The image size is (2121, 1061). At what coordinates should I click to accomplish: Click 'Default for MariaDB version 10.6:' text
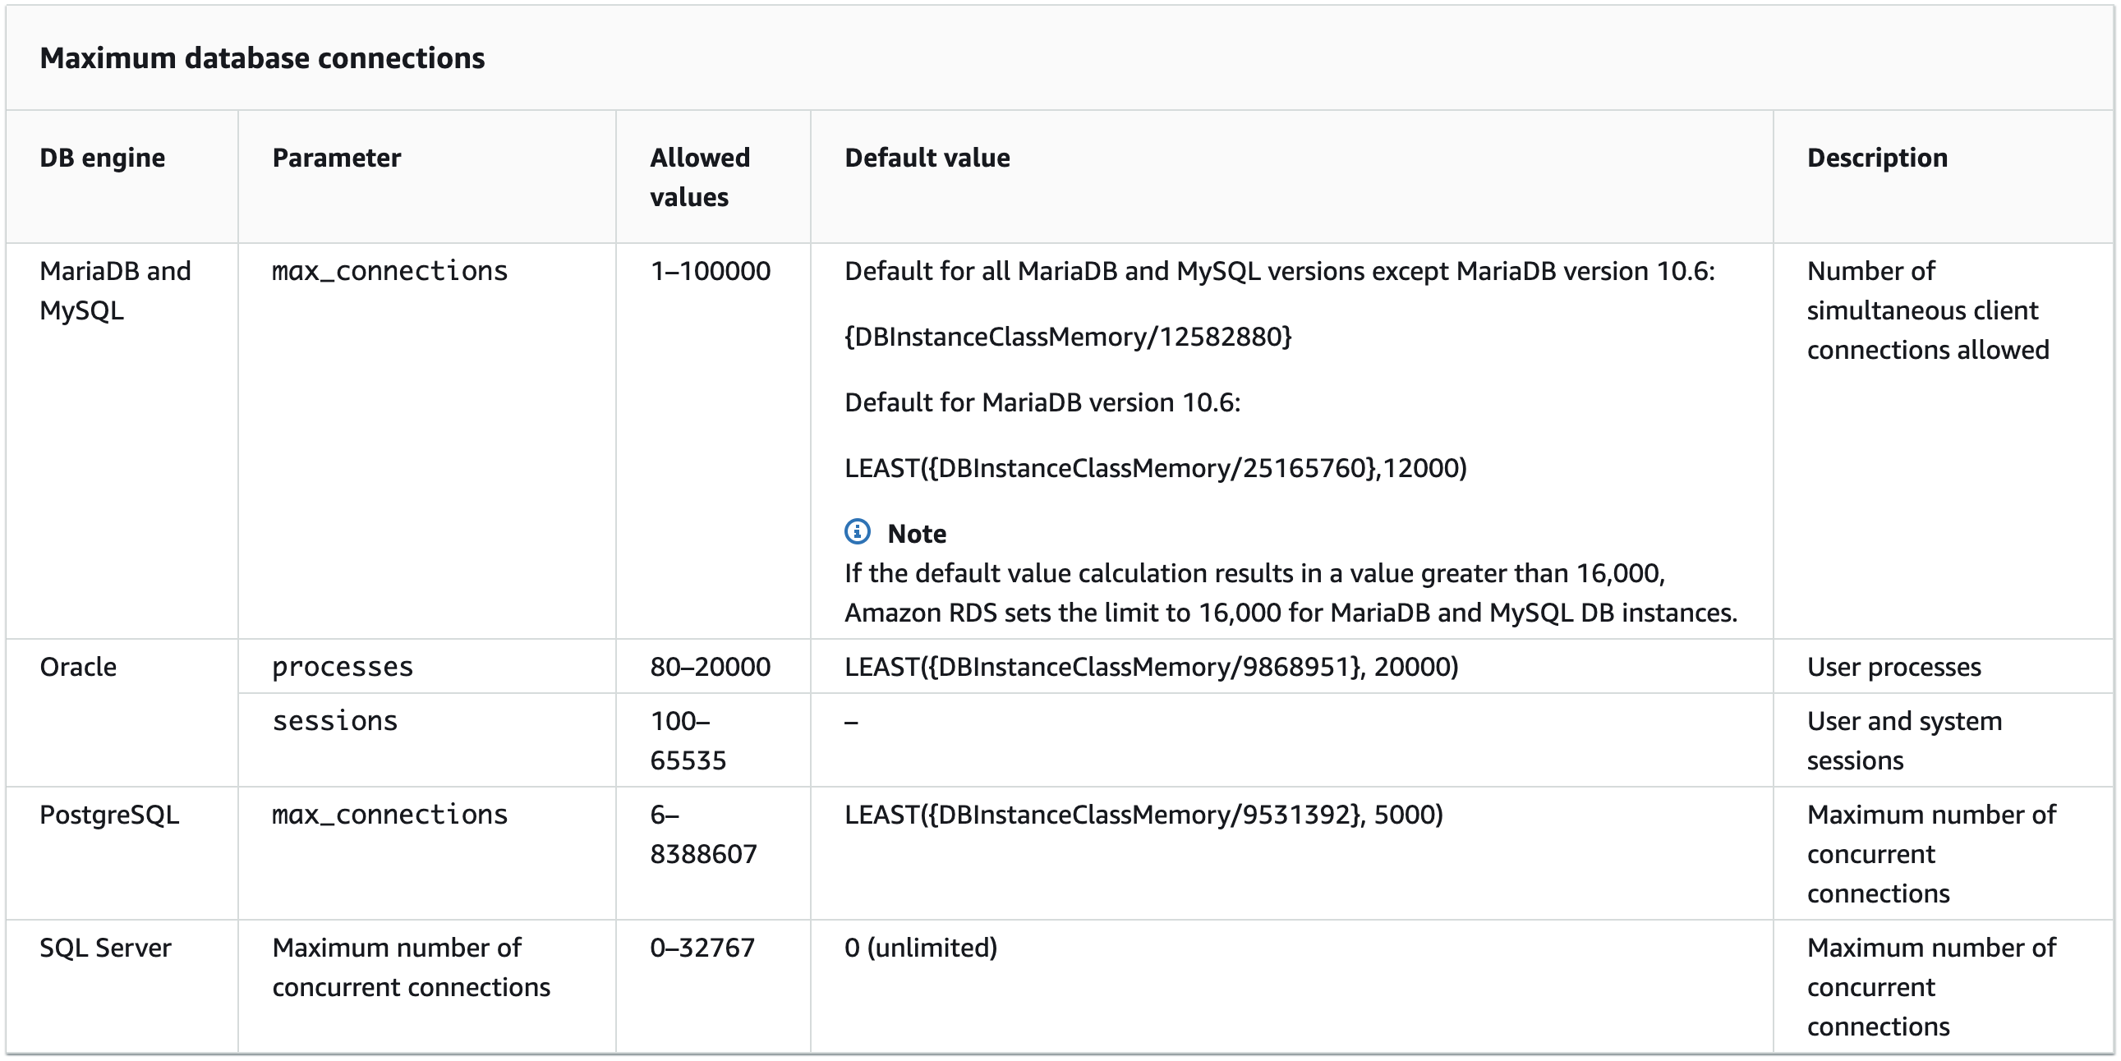pyautogui.click(x=1042, y=402)
